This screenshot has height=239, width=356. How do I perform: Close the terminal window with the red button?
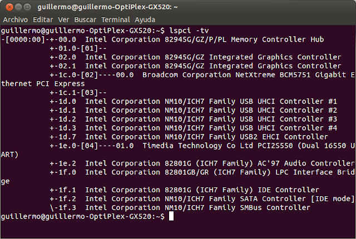9,7
